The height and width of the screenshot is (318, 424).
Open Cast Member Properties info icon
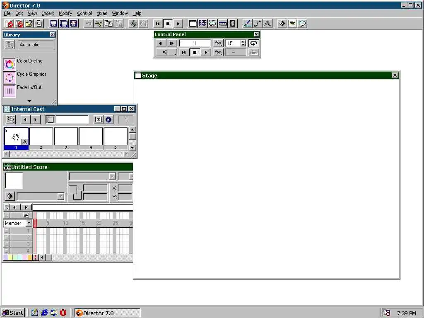click(108, 120)
